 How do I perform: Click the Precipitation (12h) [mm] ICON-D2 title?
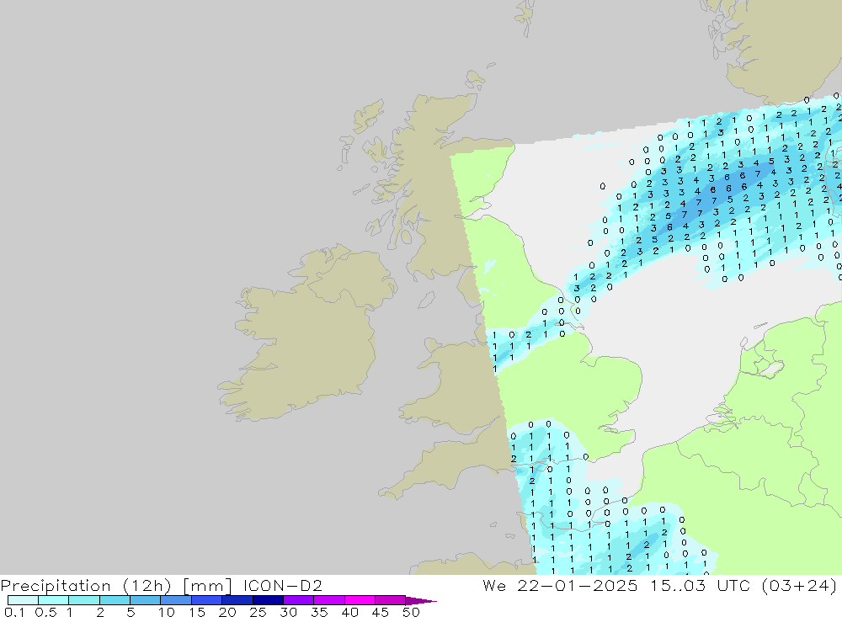[x=162, y=585]
